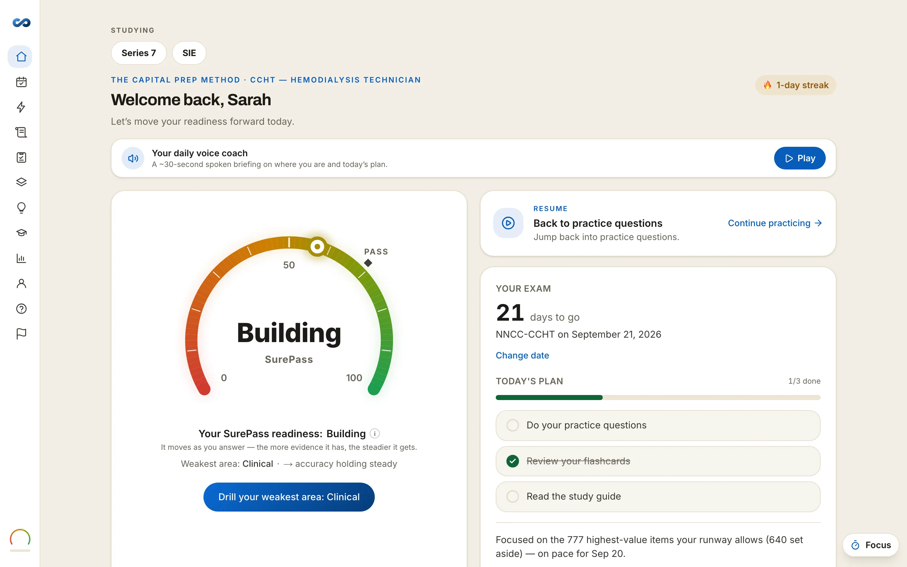Click the PASS diamond marker on gauge

[x=368, y=263]
